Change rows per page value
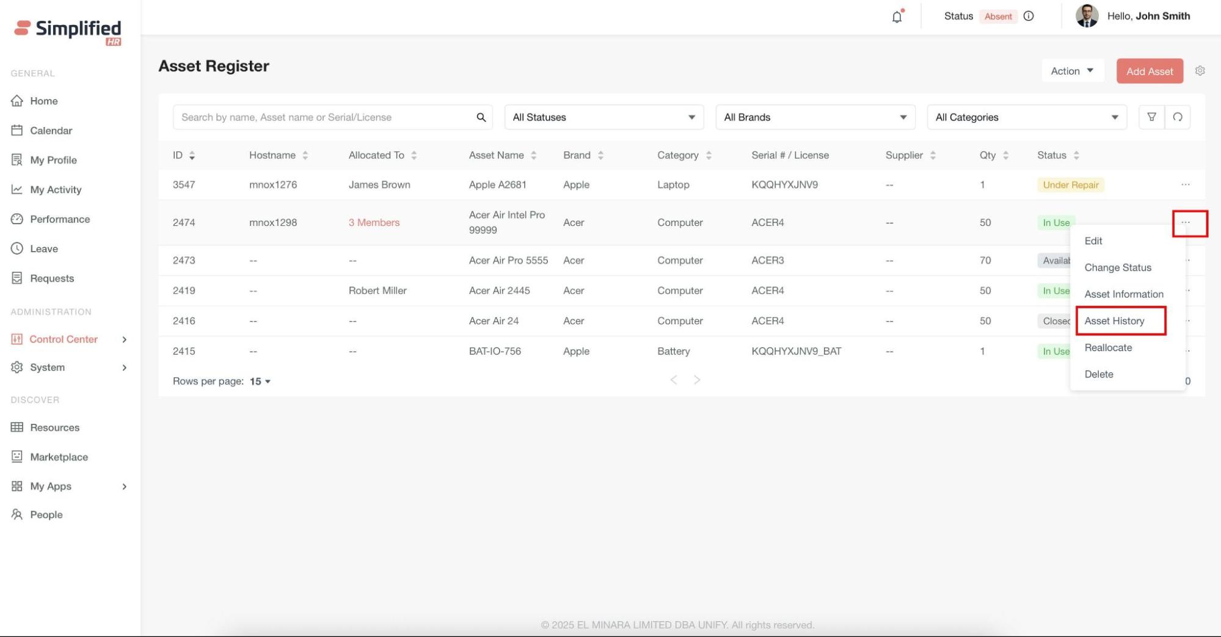Viewport: 1221px width, 637px height. [260, 382]
